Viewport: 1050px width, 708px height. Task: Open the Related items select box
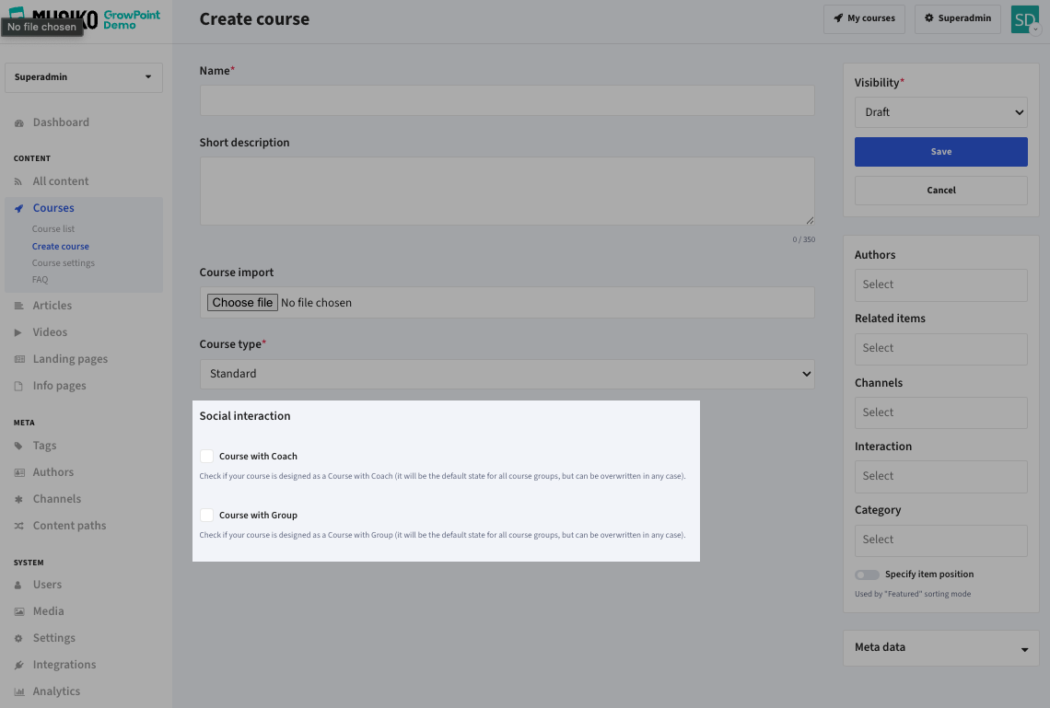coord(940,349)
